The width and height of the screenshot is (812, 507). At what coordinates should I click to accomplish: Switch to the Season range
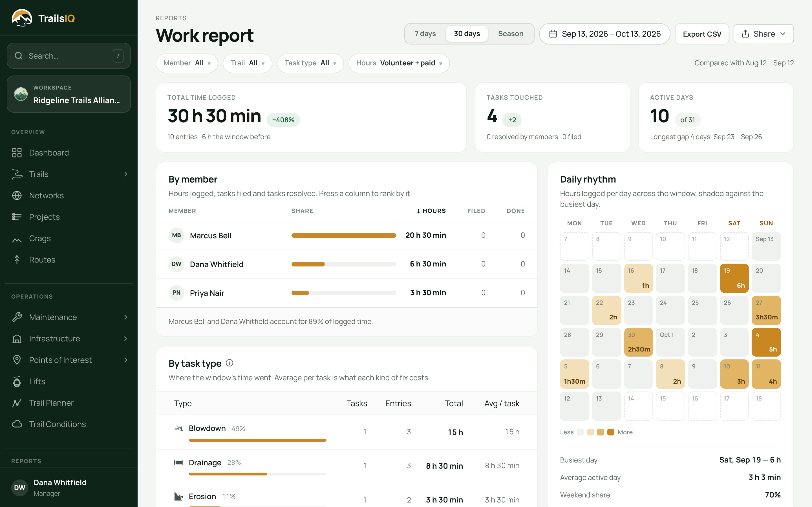click(x=511, y=34)
